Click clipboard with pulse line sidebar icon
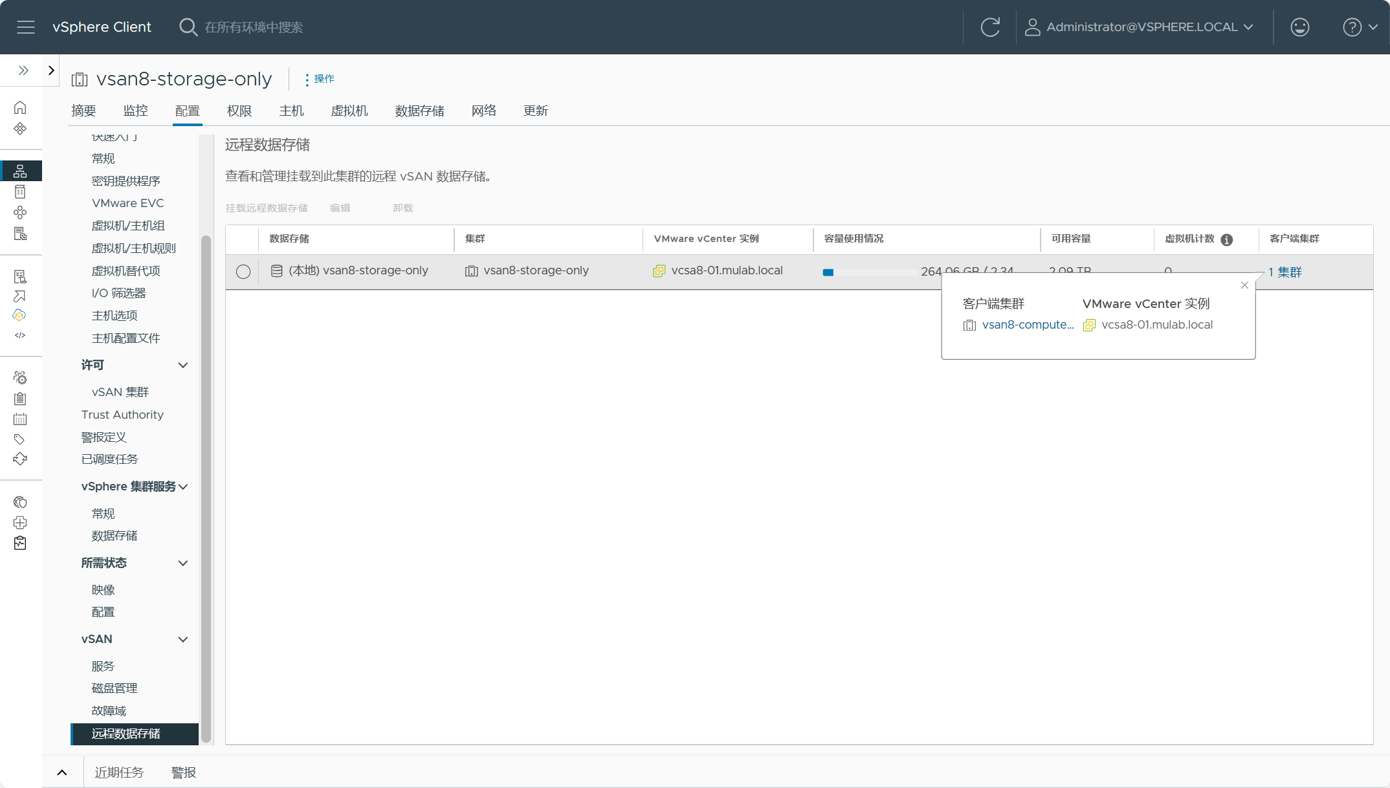 pyautogui.click(x=20, y=543)
